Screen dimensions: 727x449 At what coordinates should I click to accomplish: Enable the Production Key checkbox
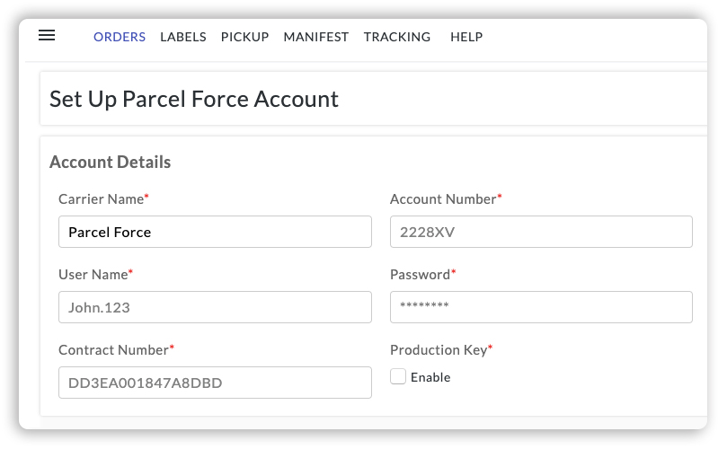pyautogui.click(x=398, y=377)
